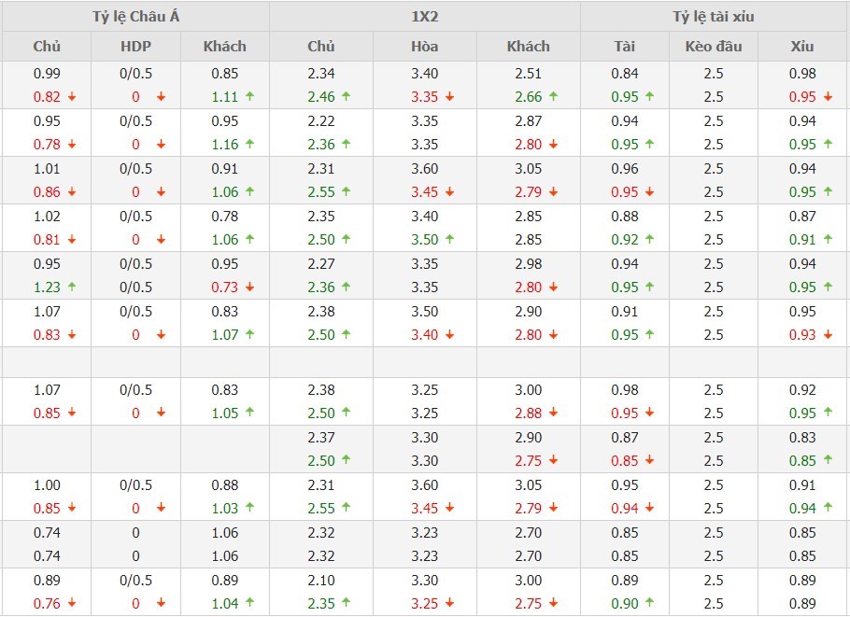Image resolution: width=850 pixels, height=617 pixels.
Task: Click the Xiu column header
Action: tap(802, 47)
